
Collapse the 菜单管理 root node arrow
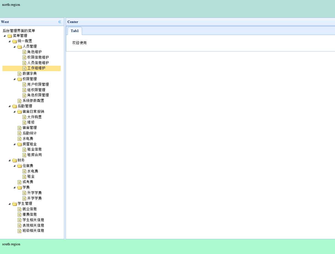pos(5,36)
